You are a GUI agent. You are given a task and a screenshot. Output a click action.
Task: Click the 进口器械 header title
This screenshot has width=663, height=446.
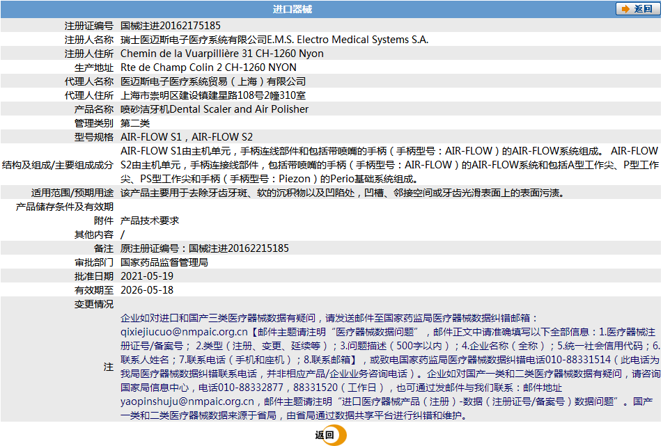(292, 9)
